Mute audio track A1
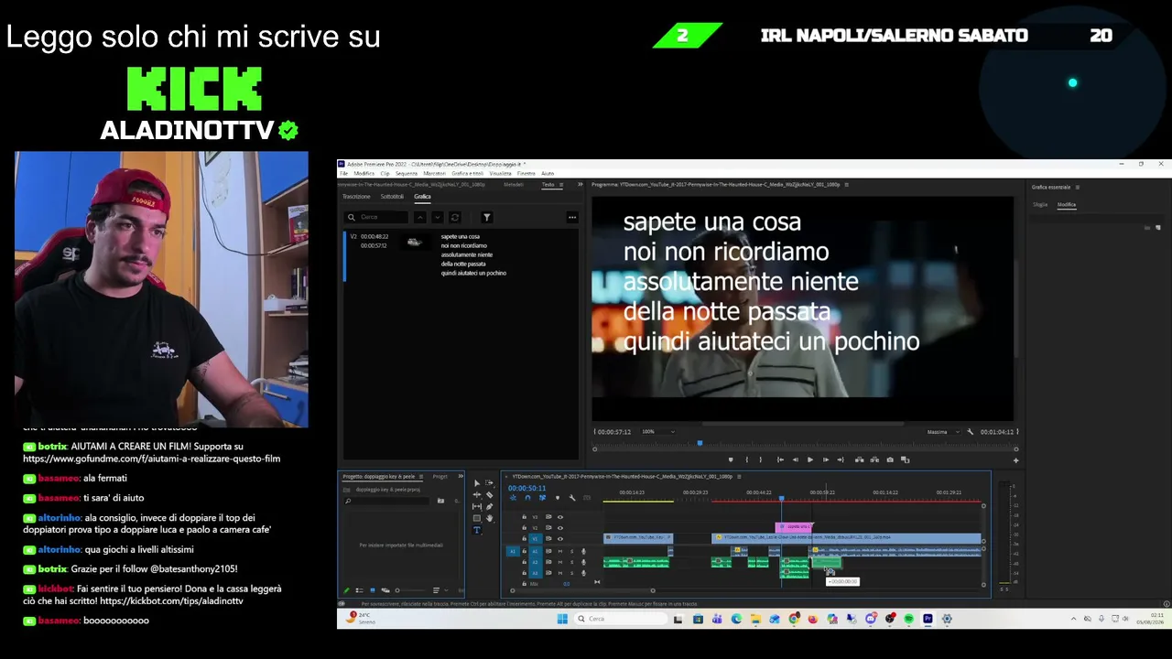This screenshot has height=659, width=1172. coord(560,551)
